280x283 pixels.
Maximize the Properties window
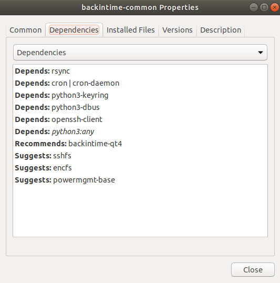point(264,7)
